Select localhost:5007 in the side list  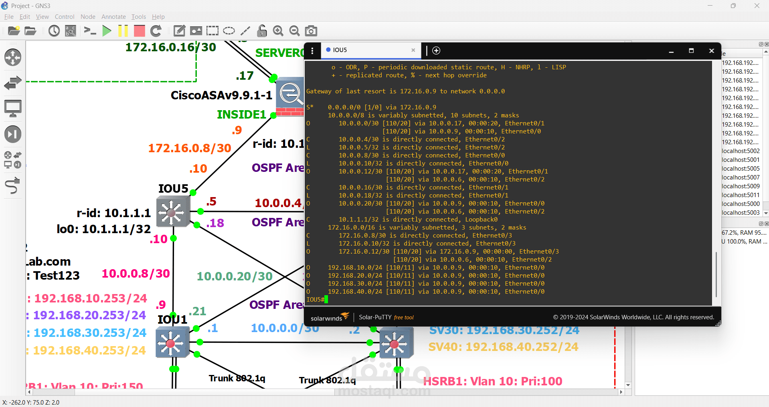click(x=741, y=177)
